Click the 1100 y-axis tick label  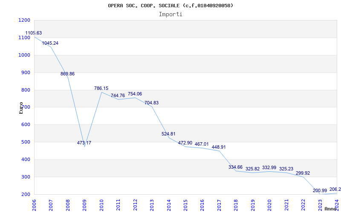coord(24,37)
